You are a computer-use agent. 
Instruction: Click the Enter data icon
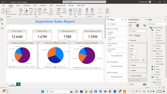point(40,10)
